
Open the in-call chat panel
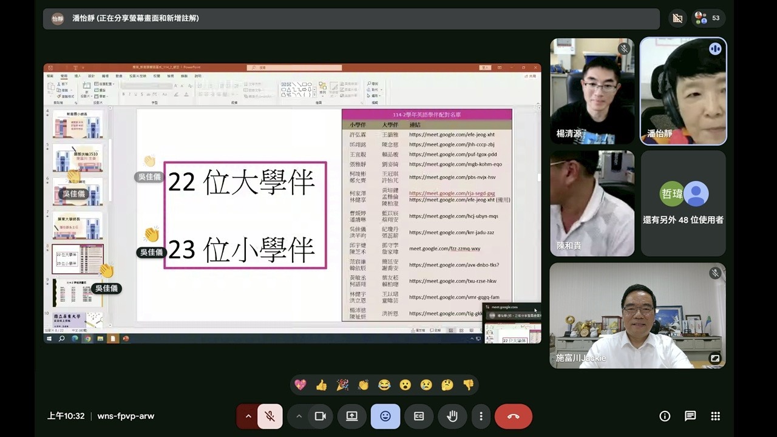click(x=690, y=416)
